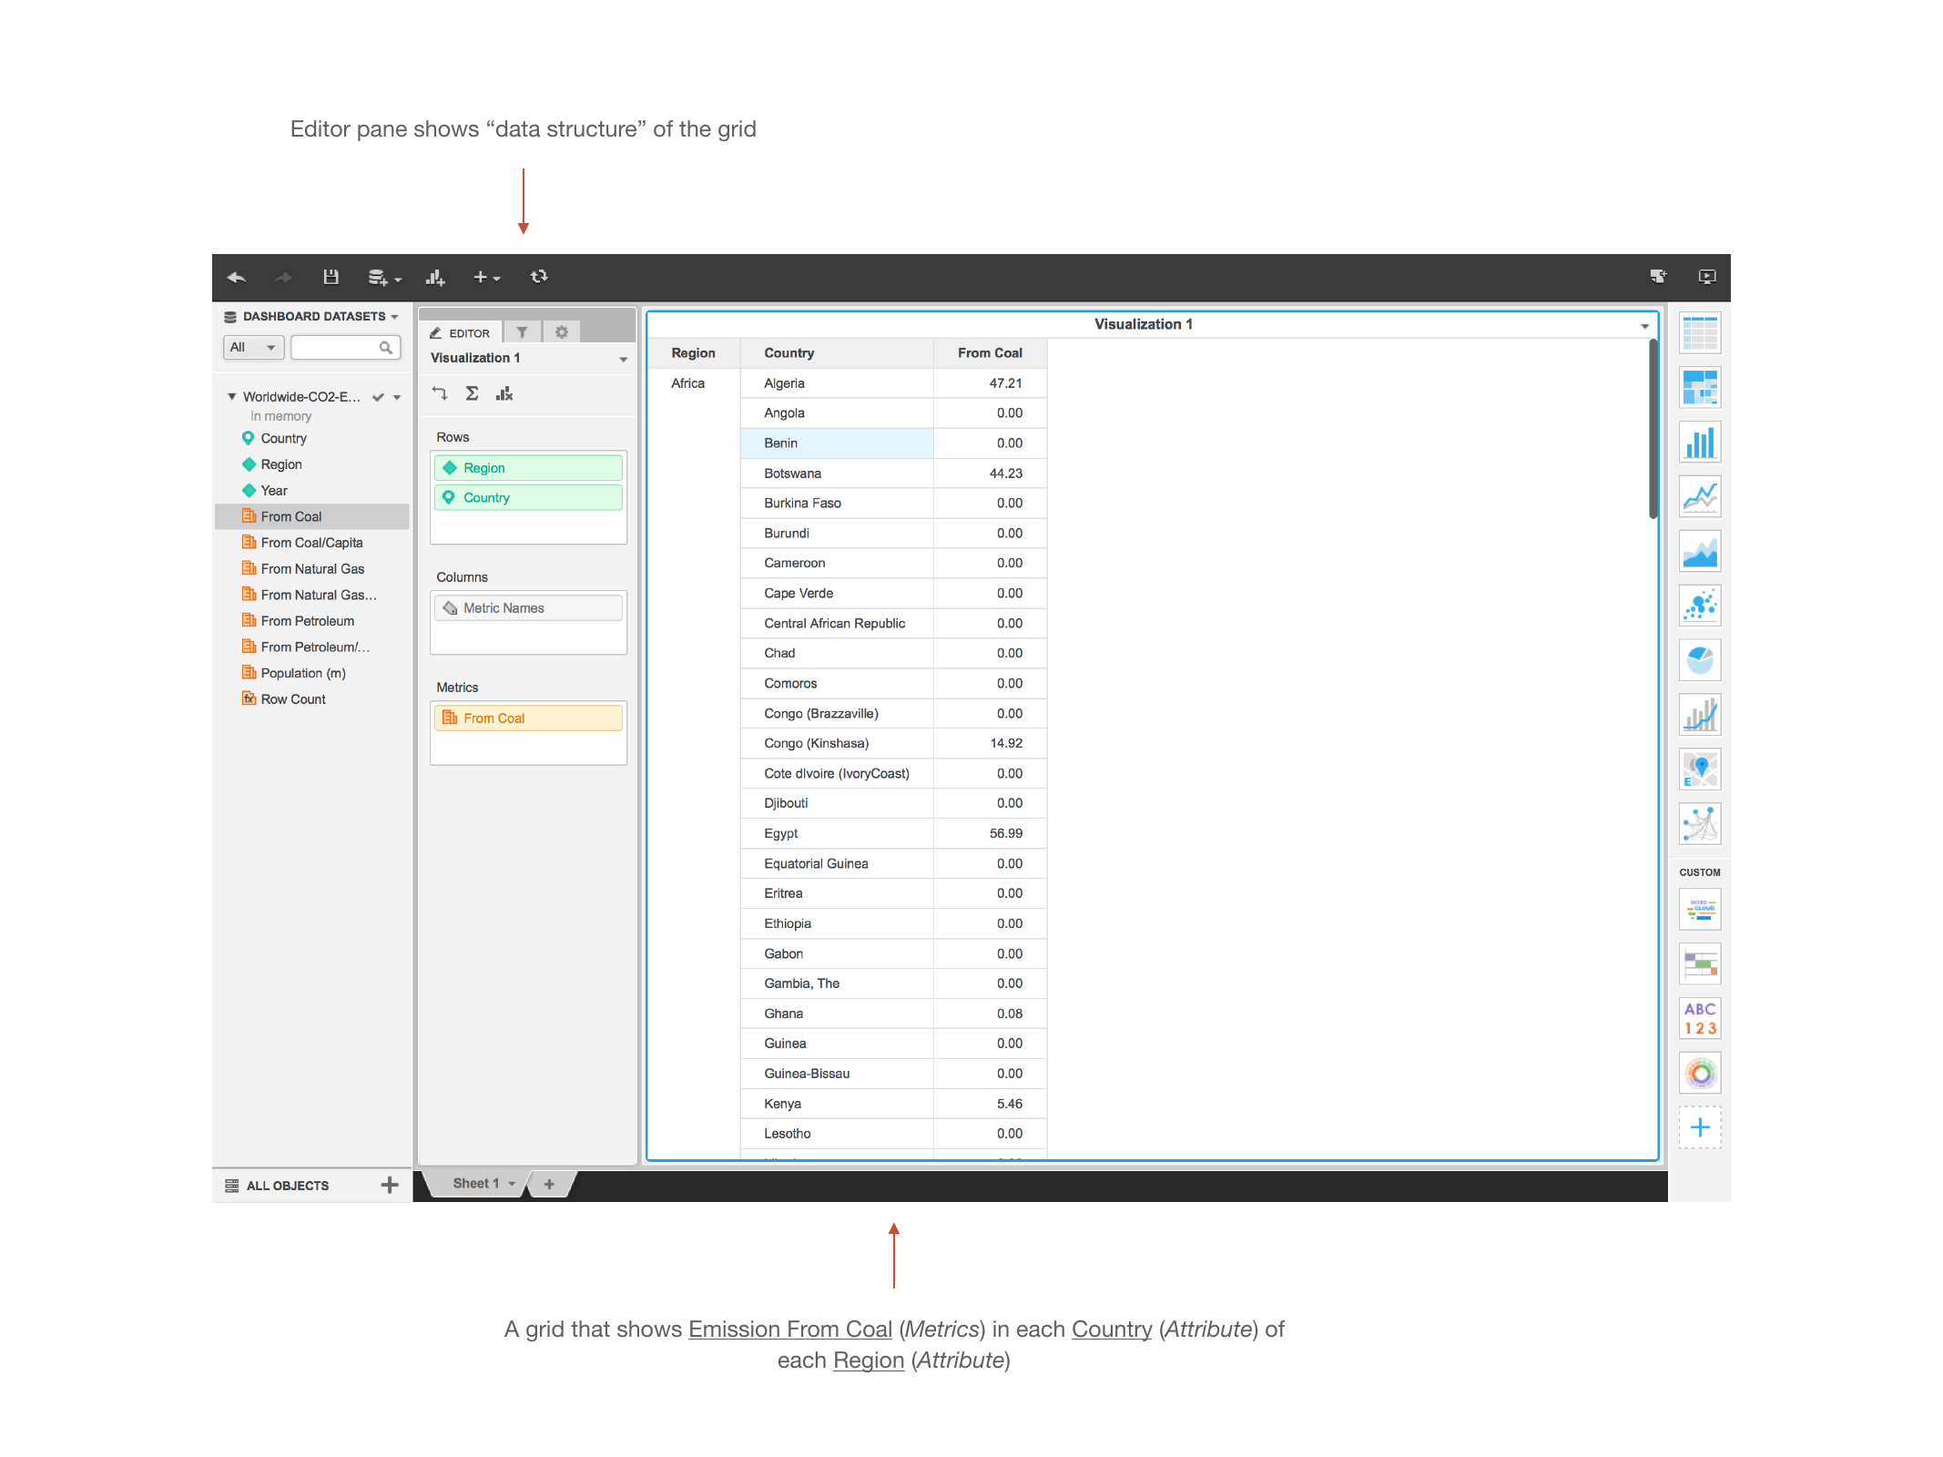The image size is (1943, 1457).
Task: Click Metric Names in Columns
Action: (528, 608)
